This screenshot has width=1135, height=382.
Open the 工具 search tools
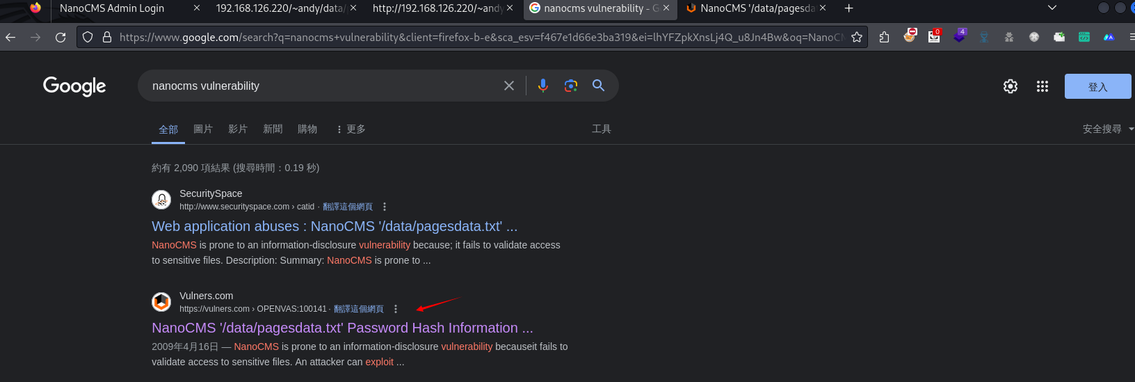[602, 129]
